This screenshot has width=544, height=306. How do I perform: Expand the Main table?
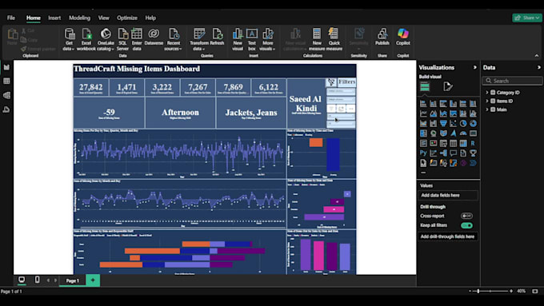[486, 109]
